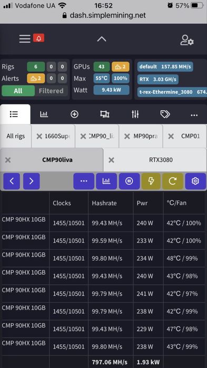Open the hamburger menu
Viewport: 207px width, 368px height.
25,38
